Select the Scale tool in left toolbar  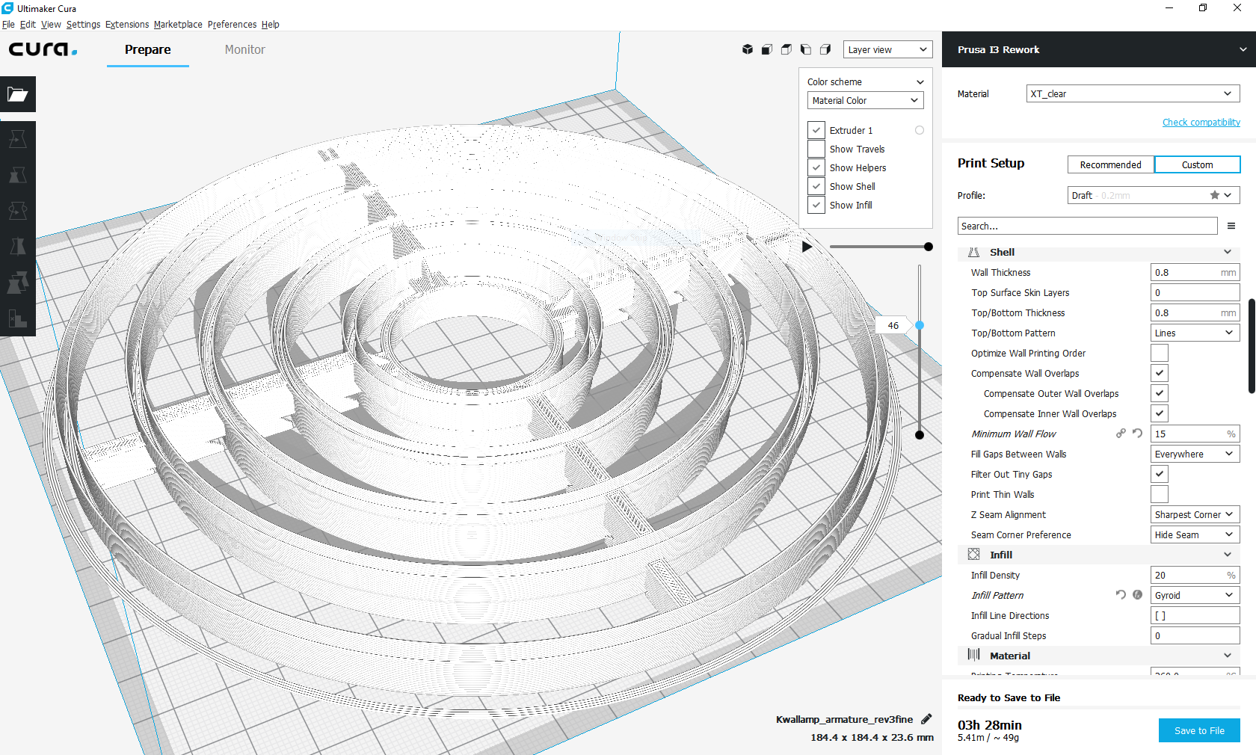click(x=18, y=175)
